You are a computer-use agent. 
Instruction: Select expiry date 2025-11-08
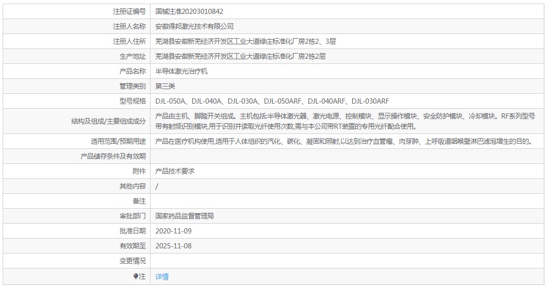click(173, 246)
